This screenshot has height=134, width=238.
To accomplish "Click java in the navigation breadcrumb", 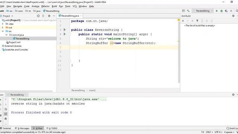I will click(37, 11).
